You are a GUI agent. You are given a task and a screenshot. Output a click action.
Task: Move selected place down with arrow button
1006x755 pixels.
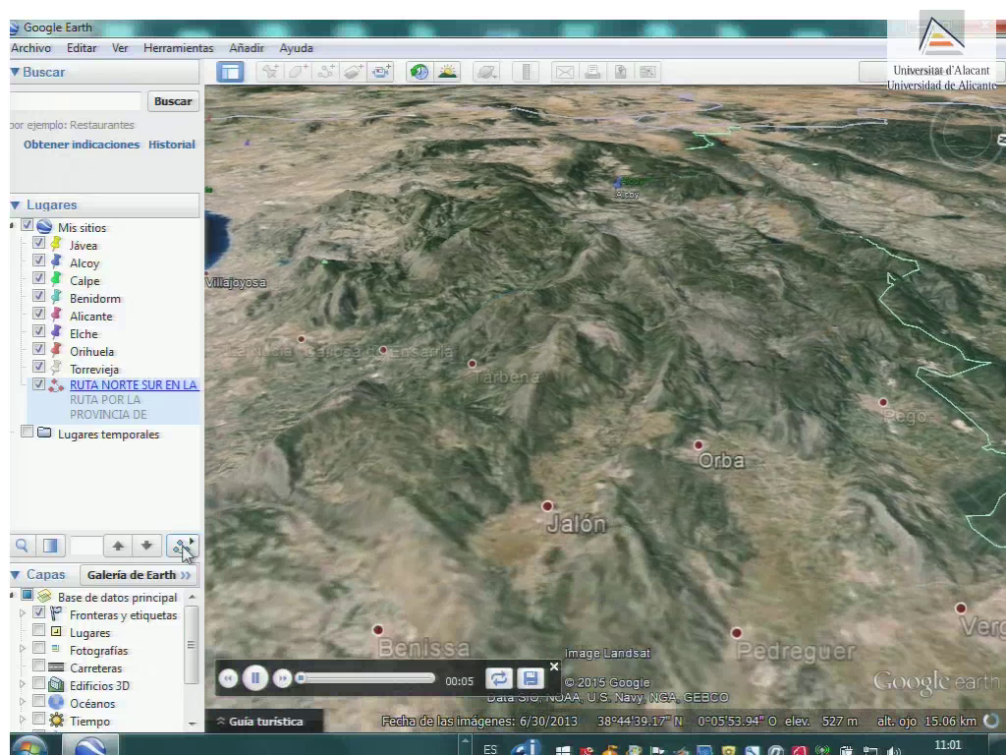coord(147,546)
